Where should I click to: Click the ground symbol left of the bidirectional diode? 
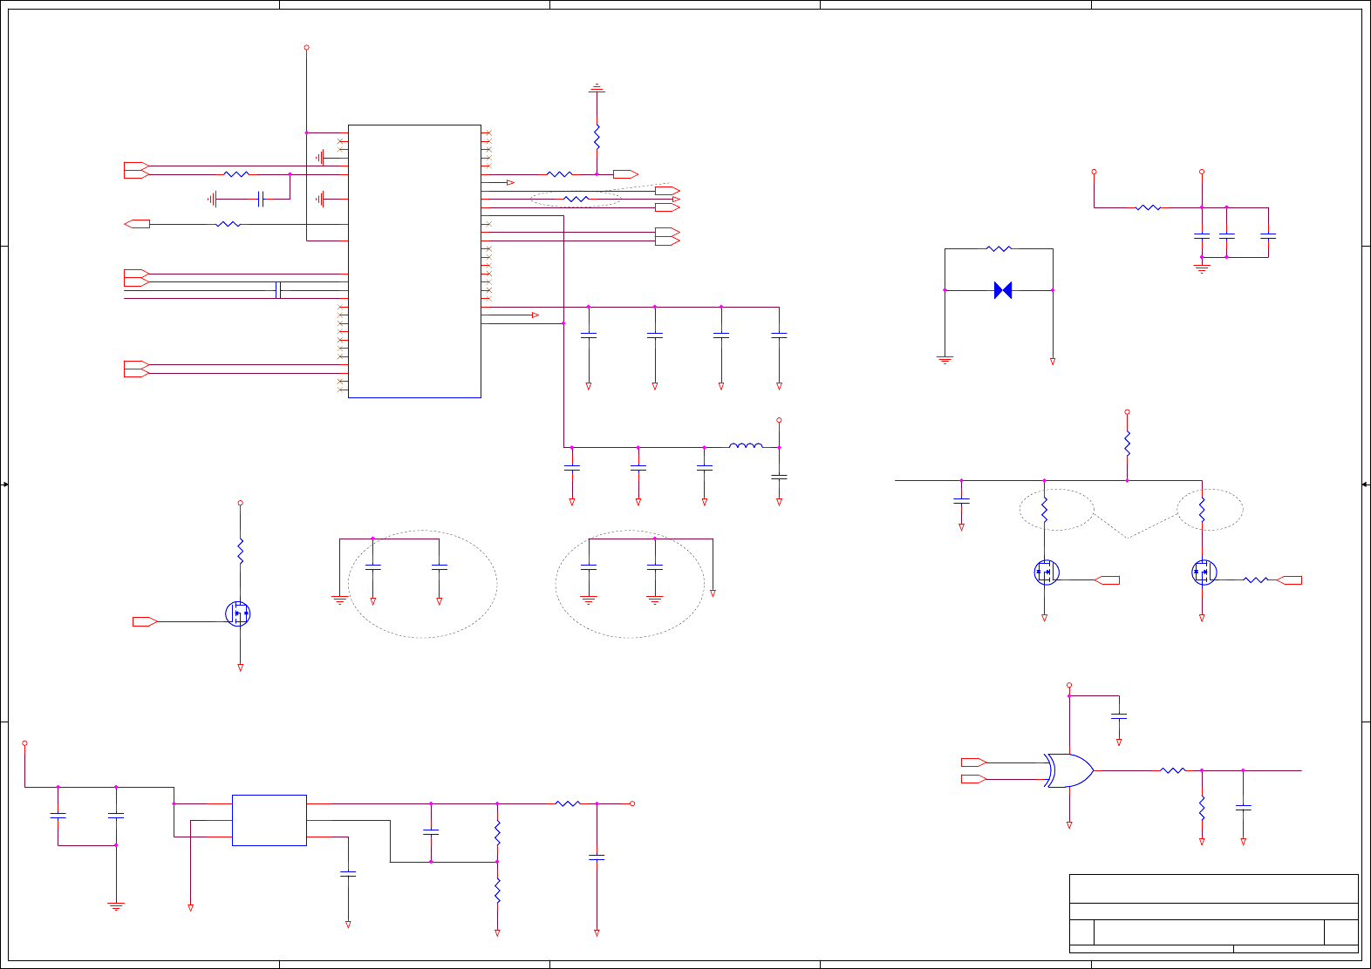coord(945,359)
